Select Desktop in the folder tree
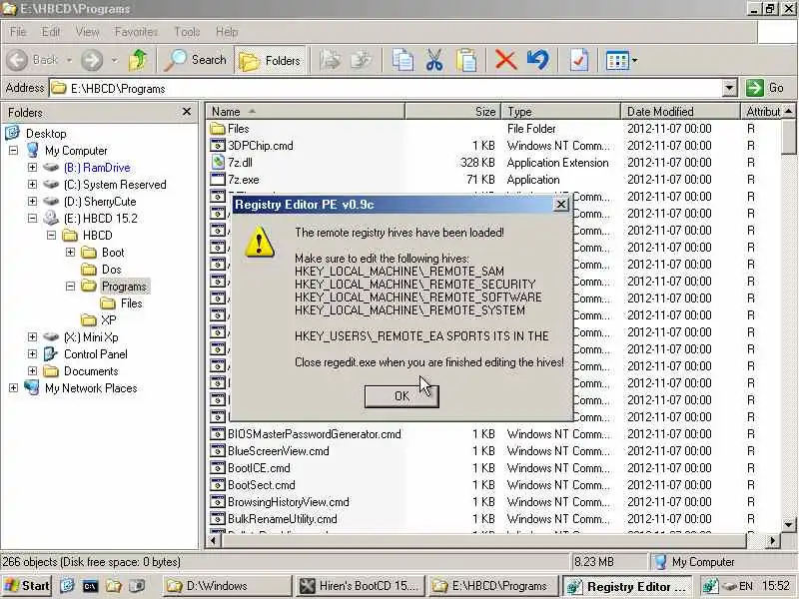Image resolution: width=799 pixels, height=599 pixels. tap(46, 134)
